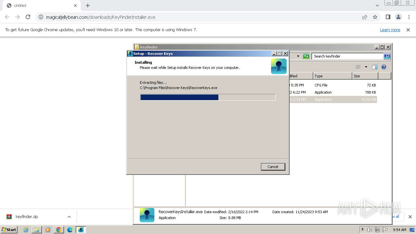
Task: Select the CFG File row
Action: point(333,85)
